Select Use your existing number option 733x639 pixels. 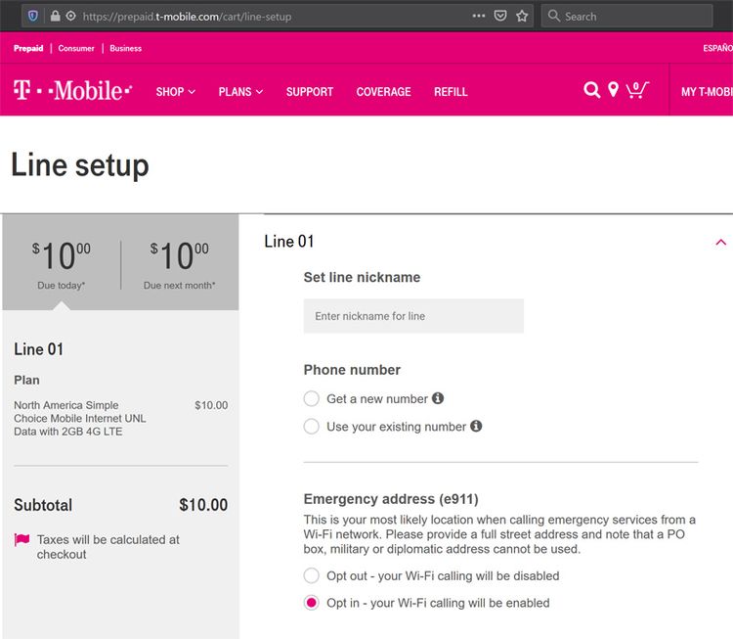pyautogui.click(x=312, y=427)
